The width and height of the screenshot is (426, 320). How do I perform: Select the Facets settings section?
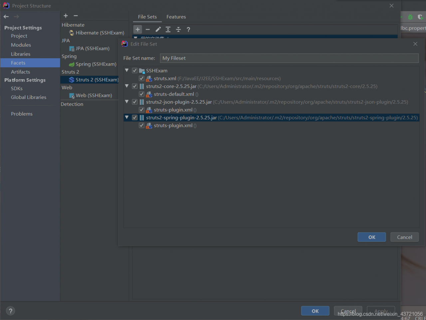[30, 63]
